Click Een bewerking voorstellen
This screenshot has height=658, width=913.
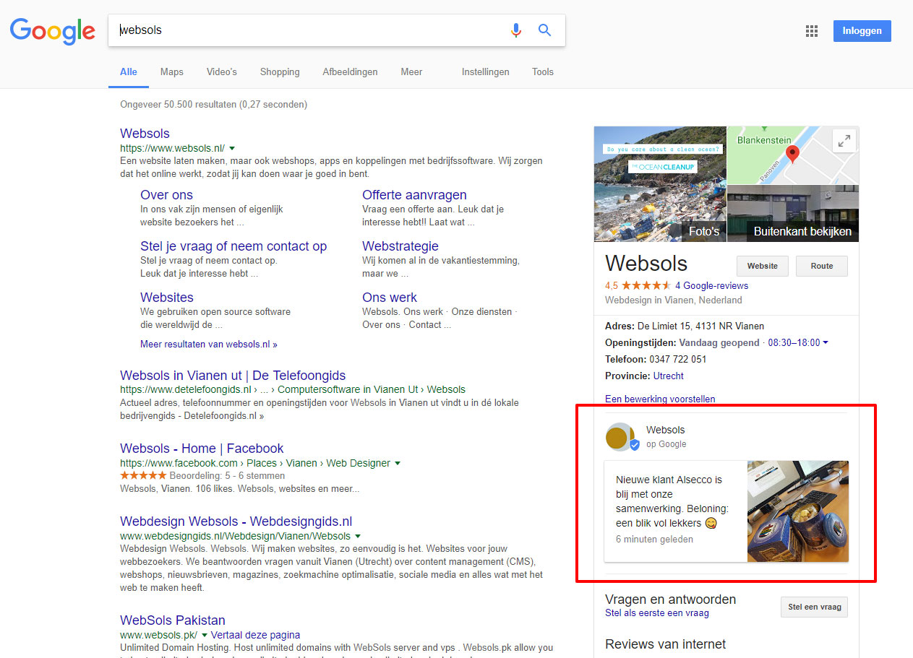point(660,399)
